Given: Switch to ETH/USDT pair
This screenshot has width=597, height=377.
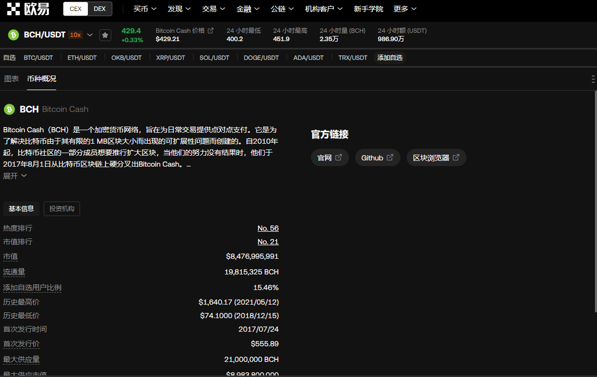Looking at the screenshot, I should (x=82, y=58).
